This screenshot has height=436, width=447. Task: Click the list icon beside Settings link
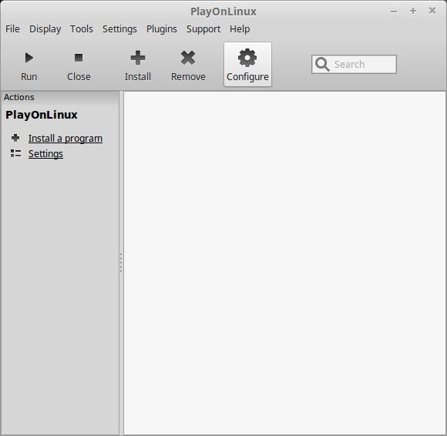[x=15, y=153]
